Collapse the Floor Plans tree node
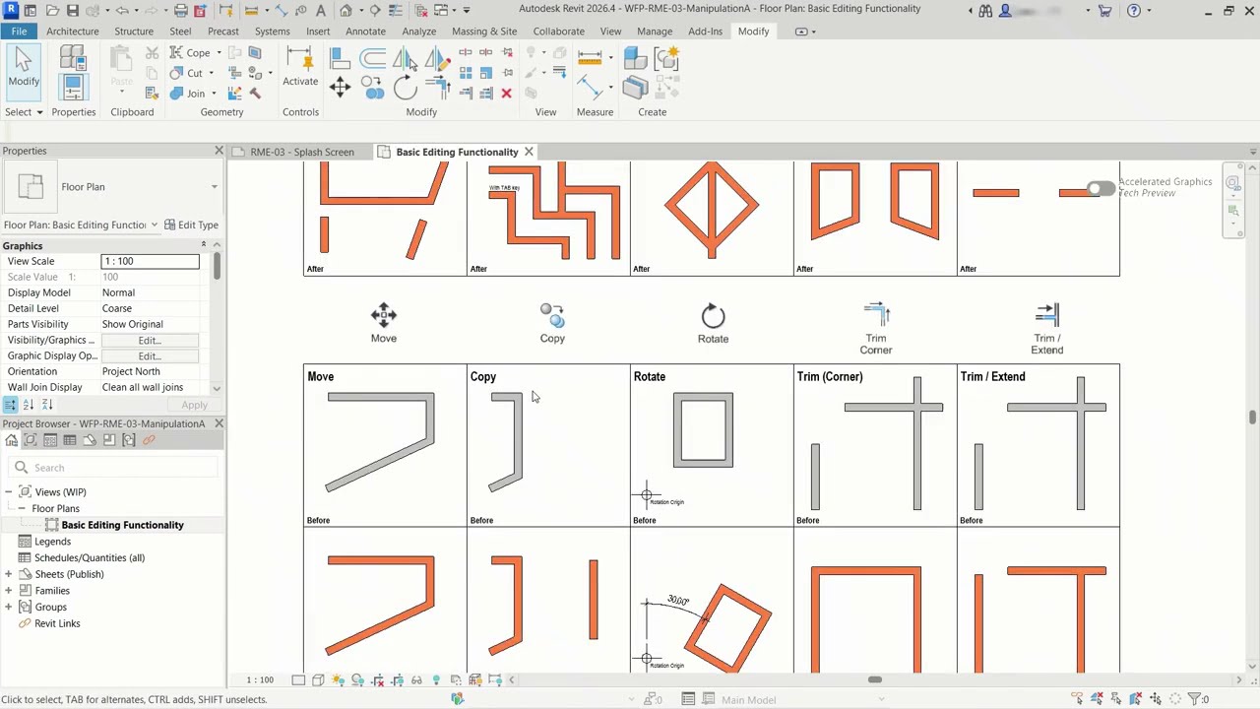Screen dimensions: 1260x709 click(x=22, y=509)
